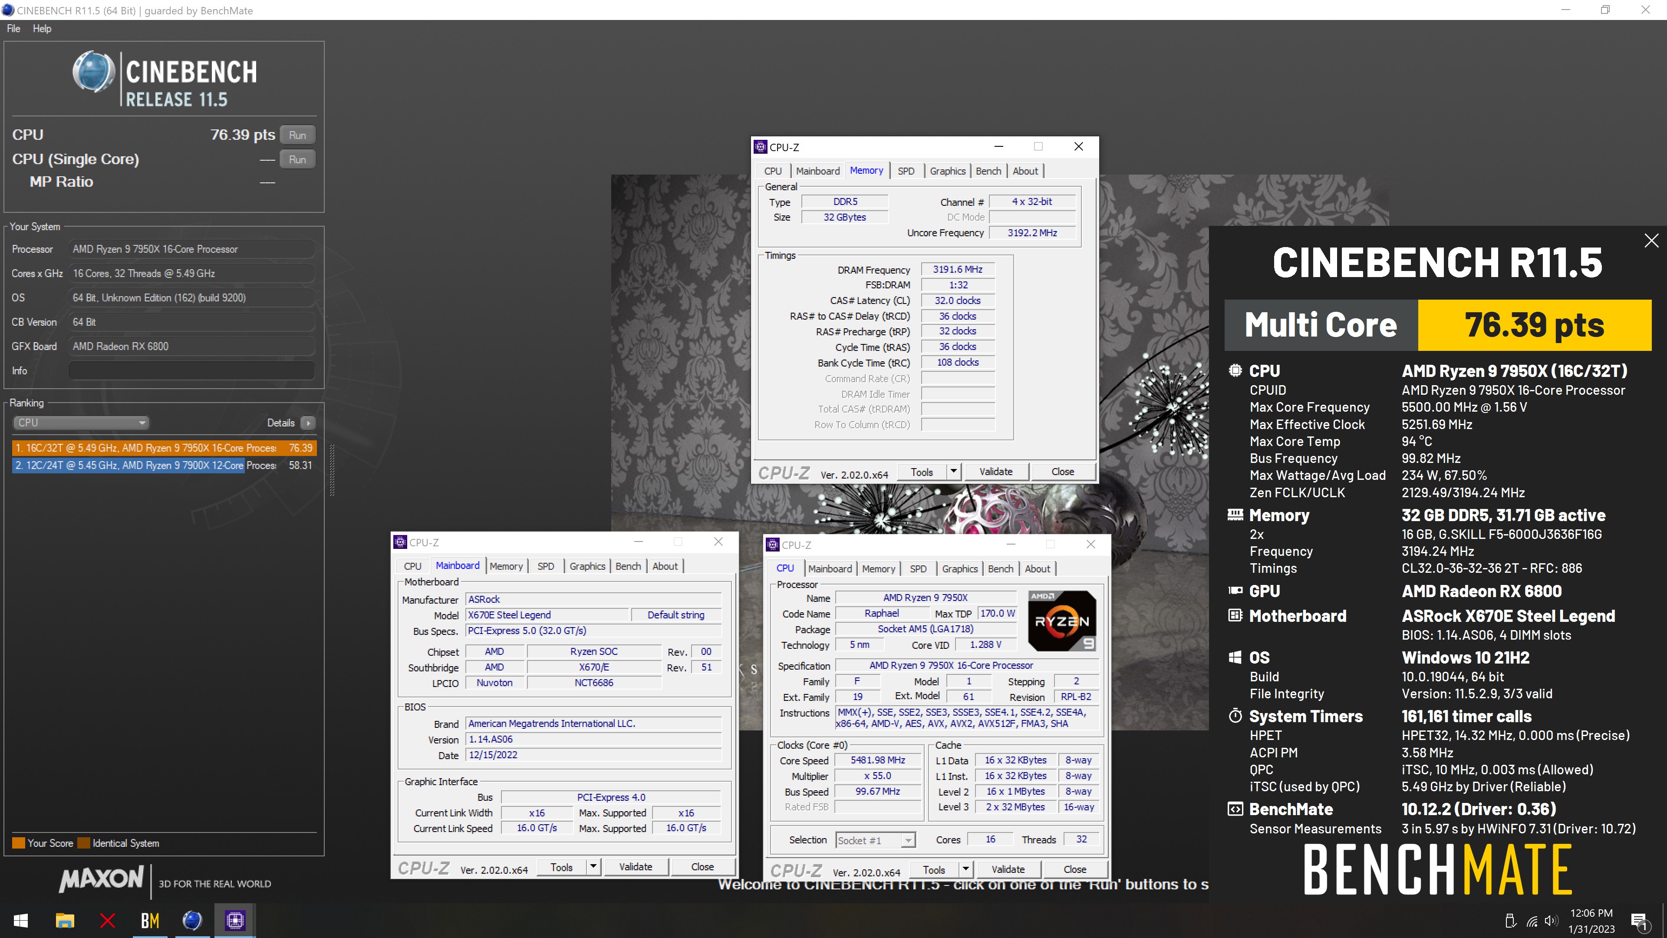Click Cinebench globe logo icon
1667x938 pixels.
point(94,71)
